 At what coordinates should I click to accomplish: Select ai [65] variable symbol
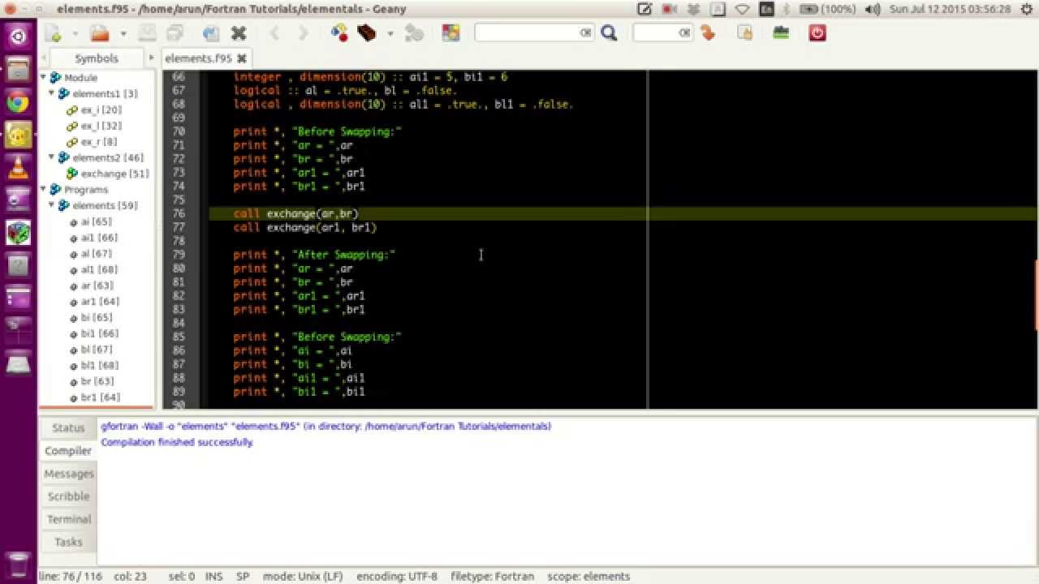tap(96, 221)
